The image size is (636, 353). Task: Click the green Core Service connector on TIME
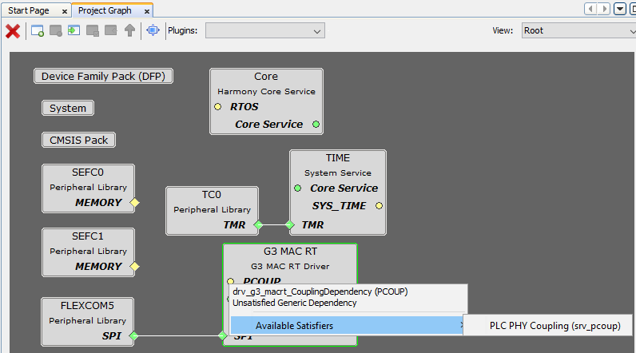point(298,188)
